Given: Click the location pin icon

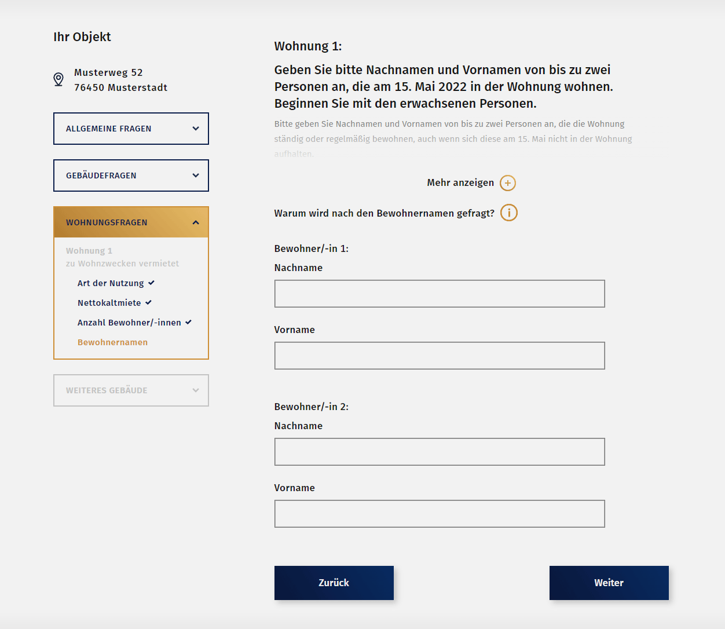Looking at the screenshot, I should [x=58, y=79].
